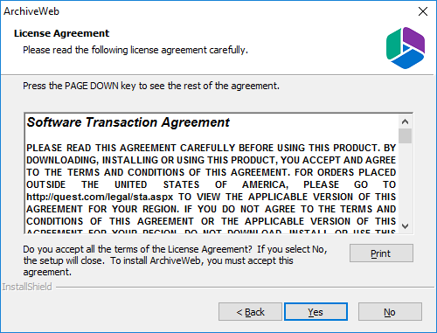The image size is (437, 333).
Task: Click the Software Transaction Agreement heading
Action: point(128,122)
